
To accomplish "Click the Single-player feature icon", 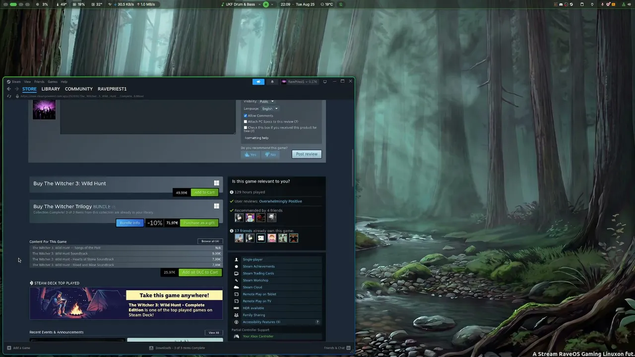I will (x=236, y=259).
